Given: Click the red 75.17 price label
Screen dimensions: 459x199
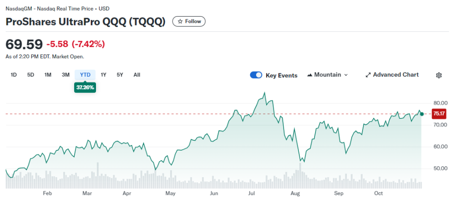Looking at the screenshot, I should pyautogui.click(x=439, y=114).
